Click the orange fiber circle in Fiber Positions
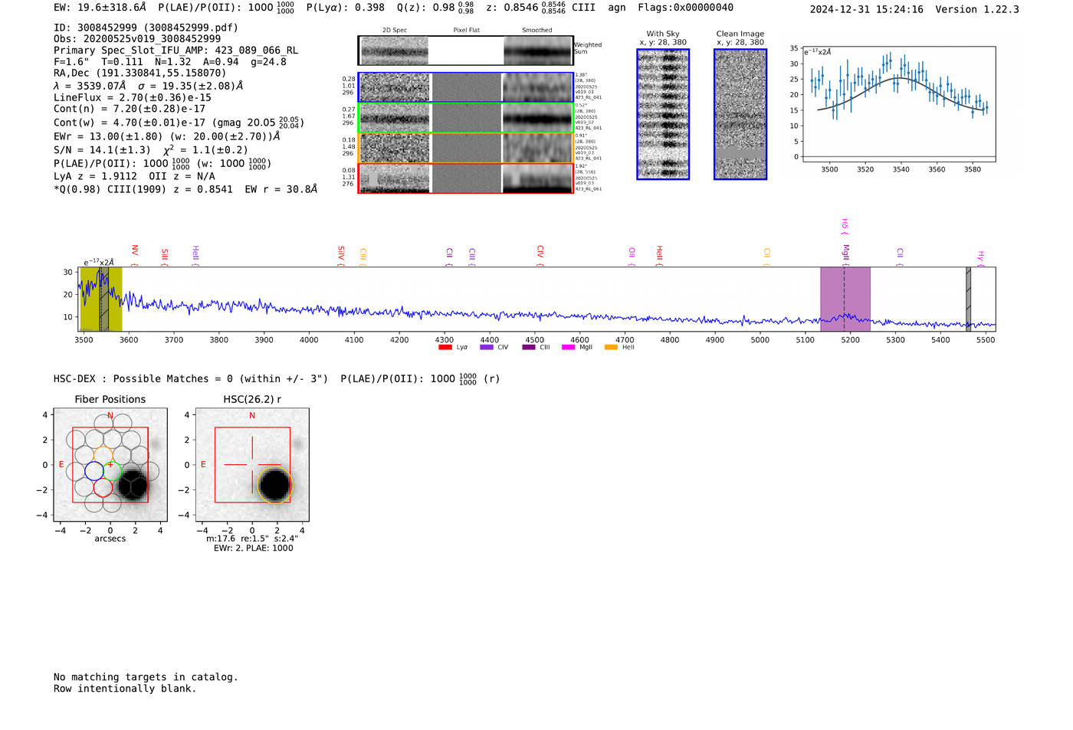This screenshot has width=1073, height=730. [103, 454]
